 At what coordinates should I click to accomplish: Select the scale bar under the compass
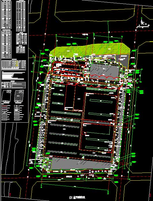(x=143, y=27)
